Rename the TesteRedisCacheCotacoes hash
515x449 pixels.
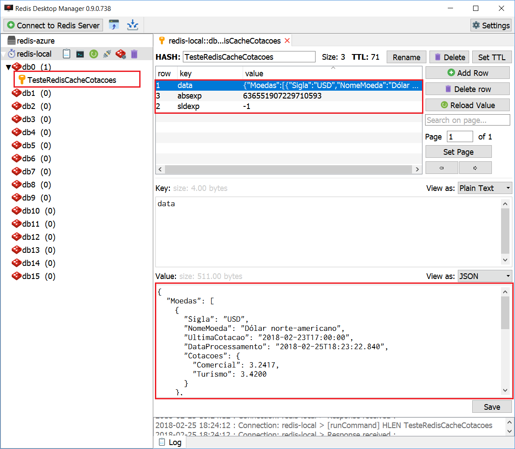pyautogui.click(x=406, y=57)
